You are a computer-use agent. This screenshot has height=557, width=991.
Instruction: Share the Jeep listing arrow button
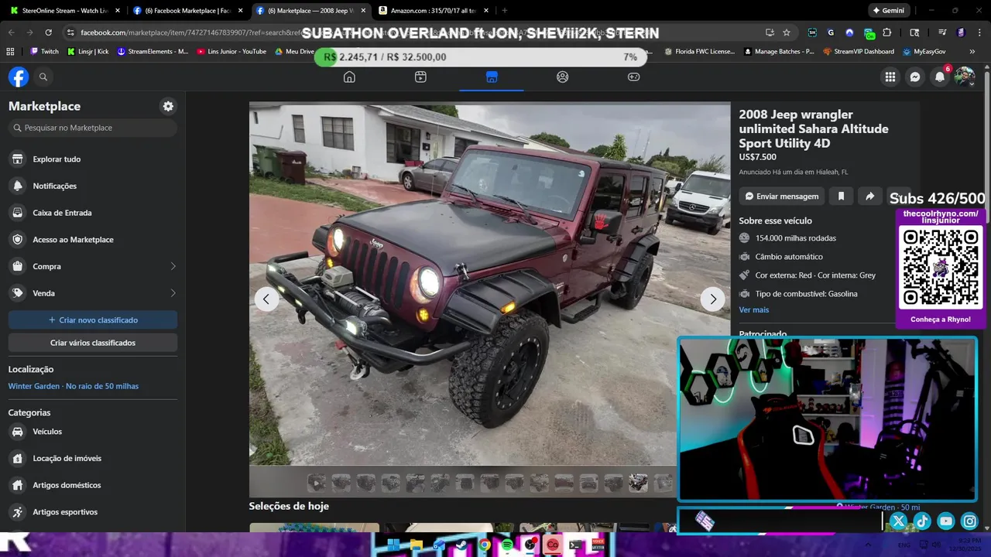[869, 196]
